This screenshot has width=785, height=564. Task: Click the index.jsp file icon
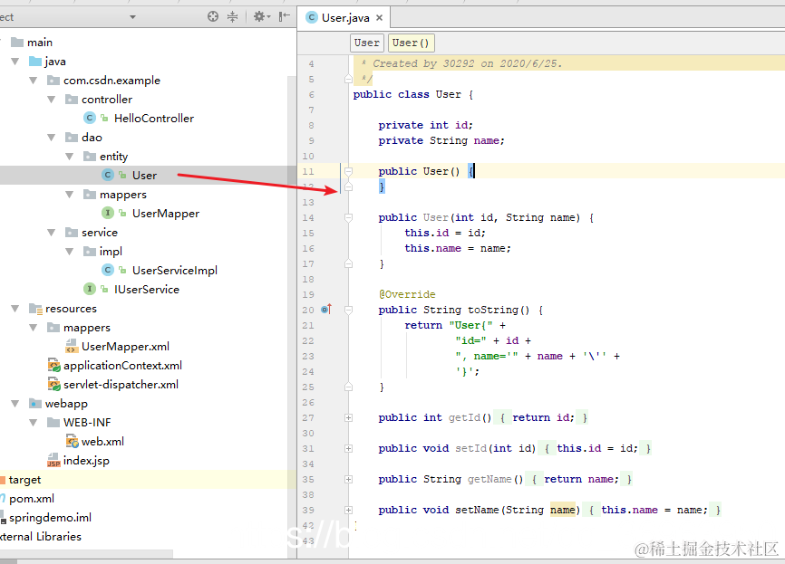53,460
